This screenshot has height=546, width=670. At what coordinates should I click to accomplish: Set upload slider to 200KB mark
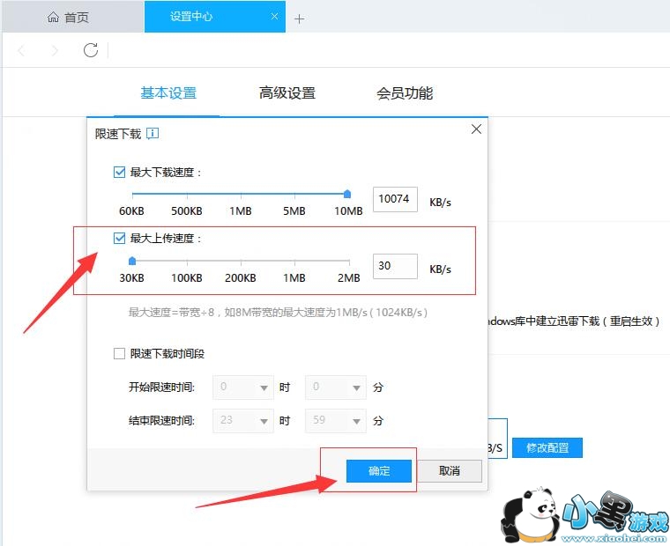(241, 261)
